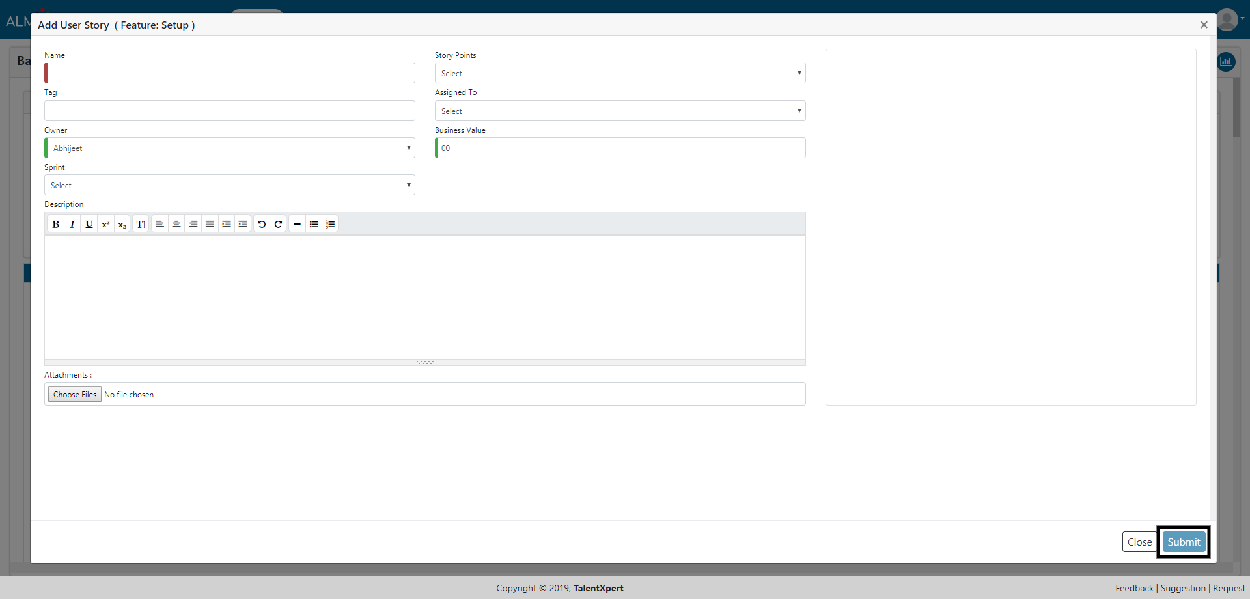Click into the Name input field
Screen dimensions: 1250x599
click(x=230, y=73)
